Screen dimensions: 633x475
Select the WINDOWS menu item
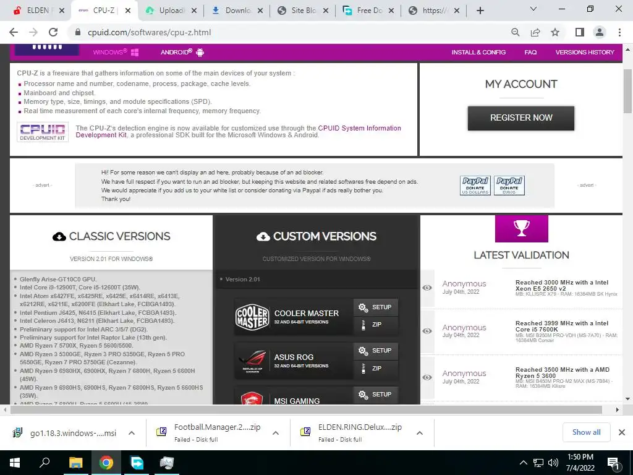[116, 52]
